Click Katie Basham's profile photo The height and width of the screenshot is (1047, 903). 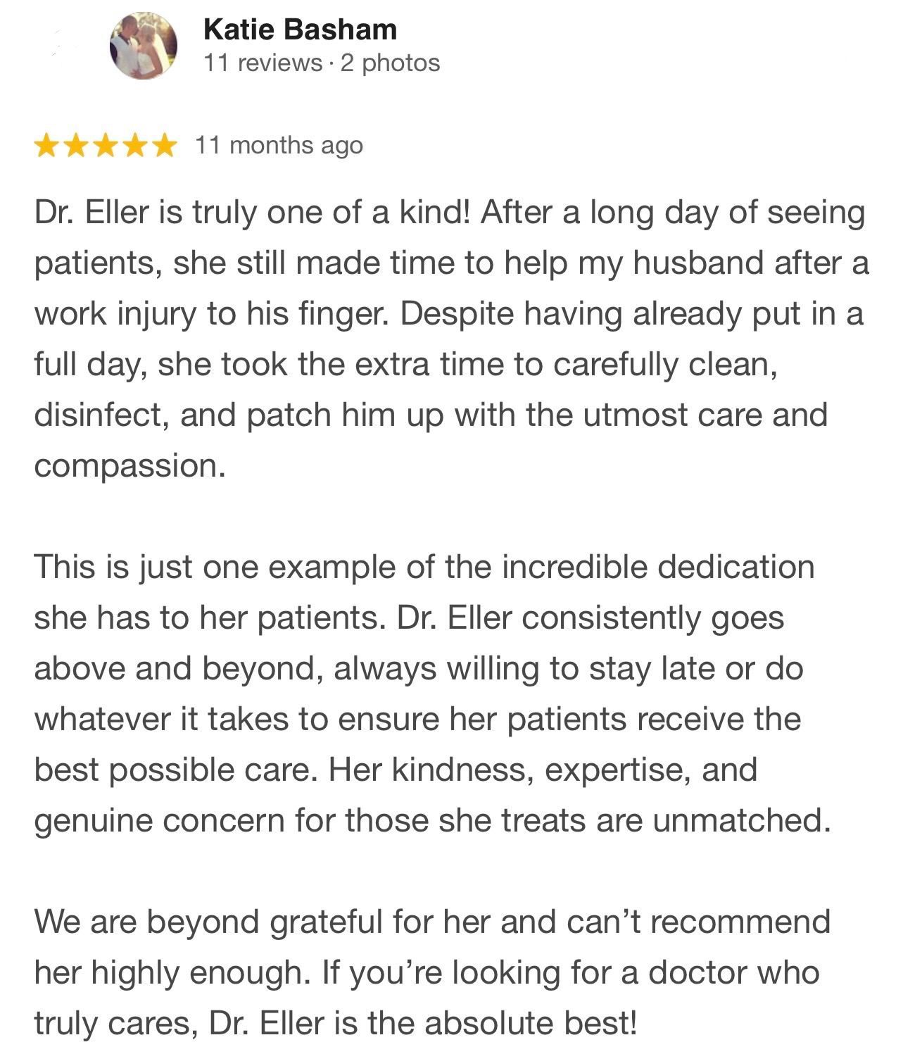click(143, 46)
